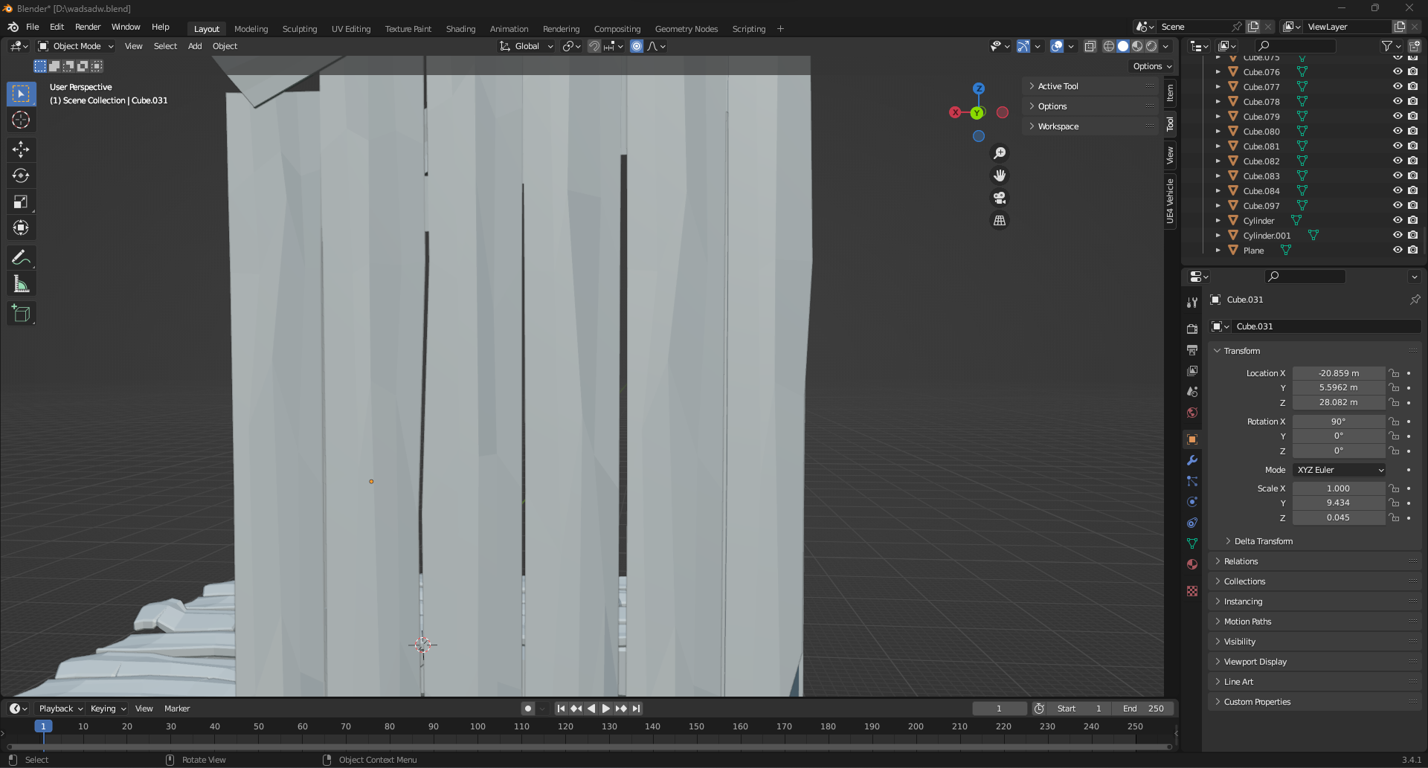Click the Add Cube tool

coord(21,314)
